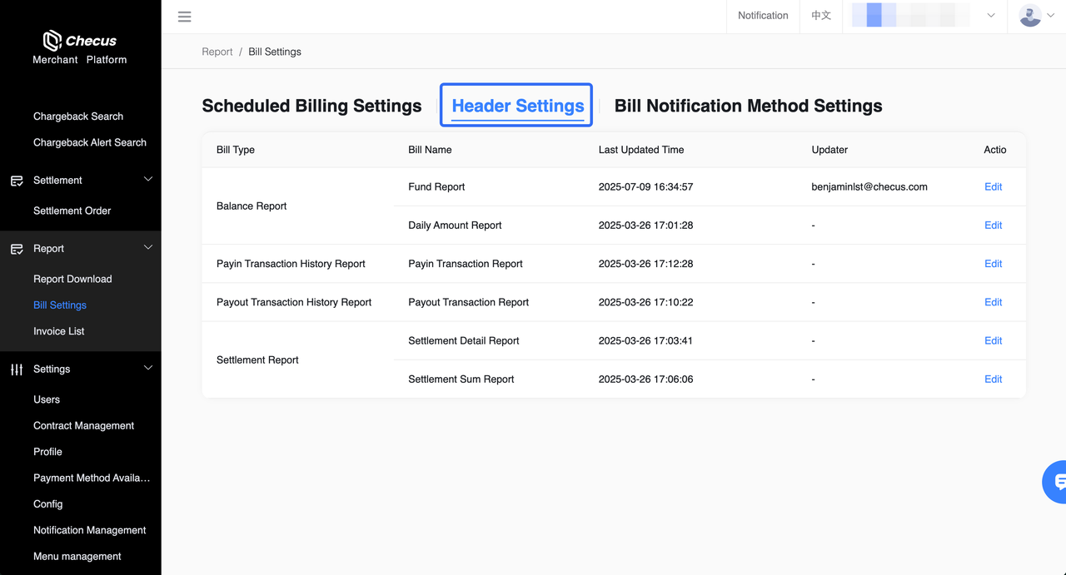1066x575 pixels.
Task: Switch language to 中文
Action: tap(821, 16)
